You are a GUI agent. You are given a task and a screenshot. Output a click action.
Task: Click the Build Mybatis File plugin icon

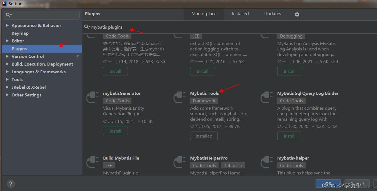point(92,162)
